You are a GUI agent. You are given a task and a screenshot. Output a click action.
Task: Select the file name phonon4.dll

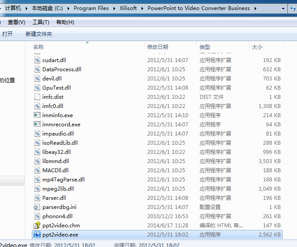(57, 216)
